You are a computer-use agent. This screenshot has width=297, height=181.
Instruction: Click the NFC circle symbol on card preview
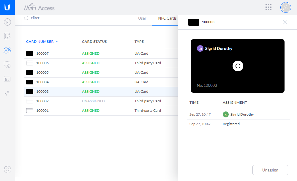coord(238,66)
